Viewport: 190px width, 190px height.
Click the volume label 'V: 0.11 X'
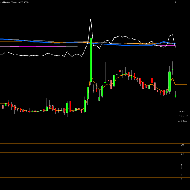183,116
